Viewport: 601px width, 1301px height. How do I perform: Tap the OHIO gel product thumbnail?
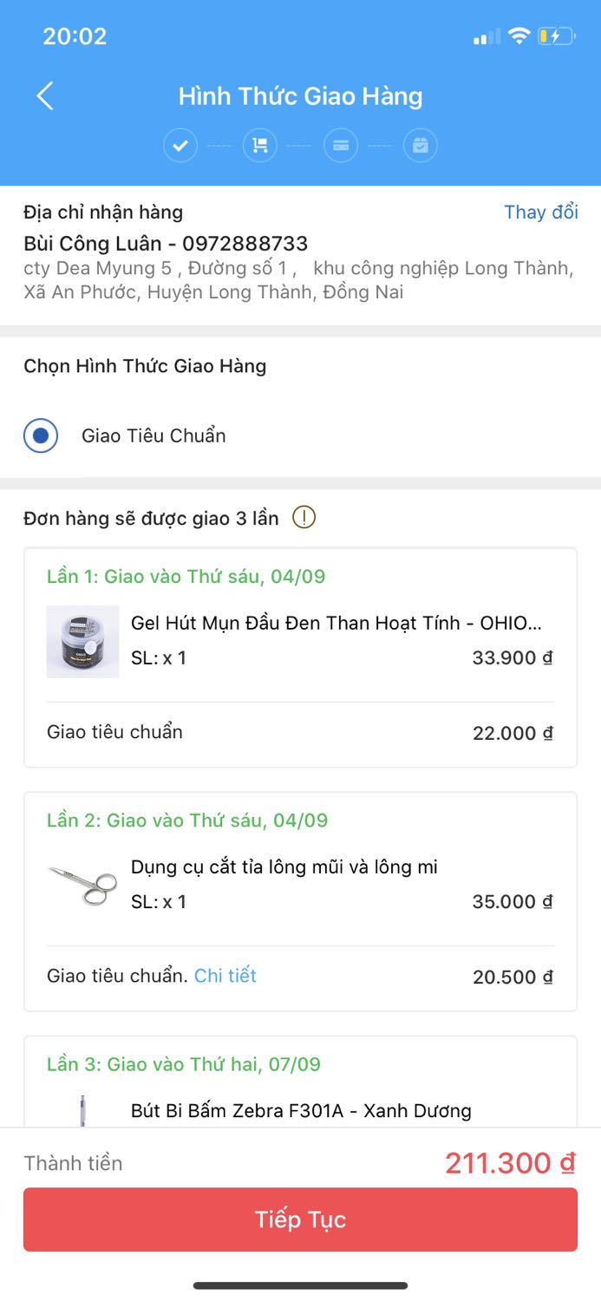click(x=82, y=641)
